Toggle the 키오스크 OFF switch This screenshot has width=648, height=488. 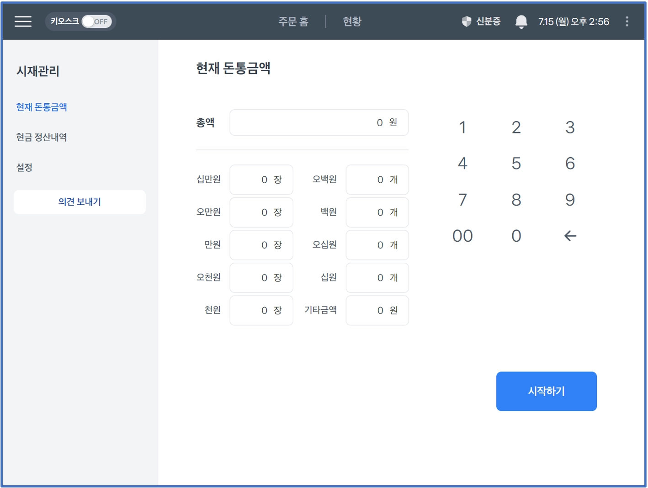(96, 21)
